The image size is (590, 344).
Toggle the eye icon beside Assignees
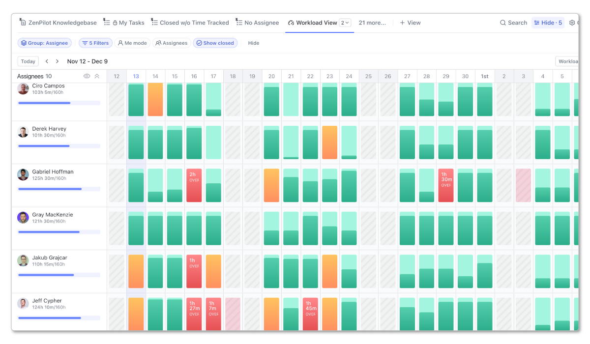(87, 76)
